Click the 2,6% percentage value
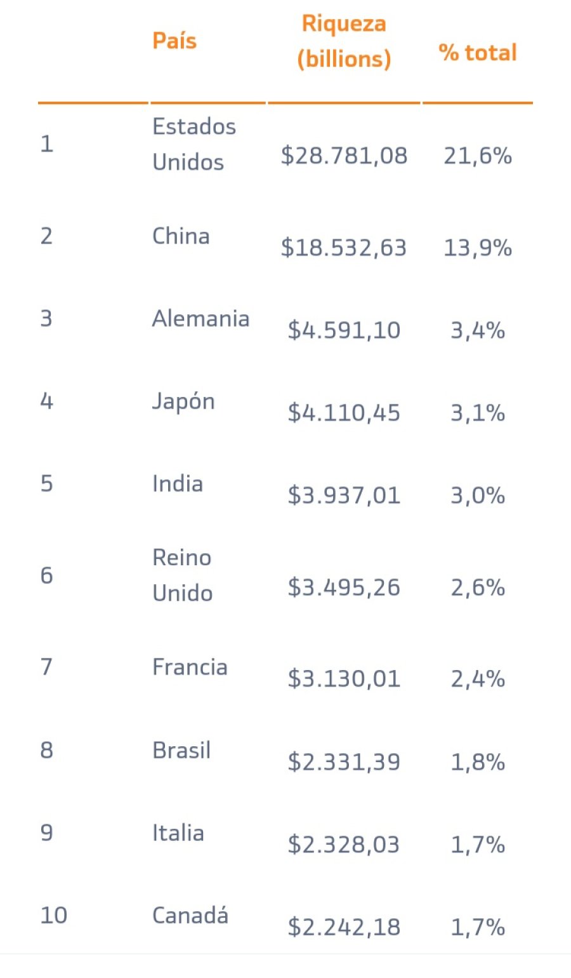Image resolution: width=571 pixels, height=978 pixels. 478,587
